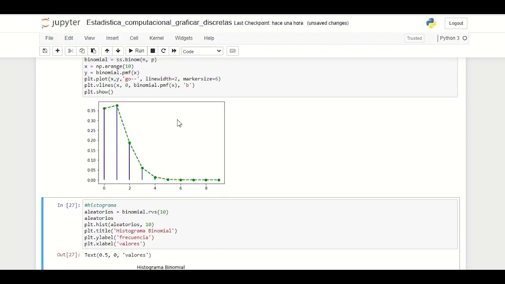Save and checkpoint with the floppy disk icon
The image size is (505, 284).
pyautogui.click(x=45, y=51)
